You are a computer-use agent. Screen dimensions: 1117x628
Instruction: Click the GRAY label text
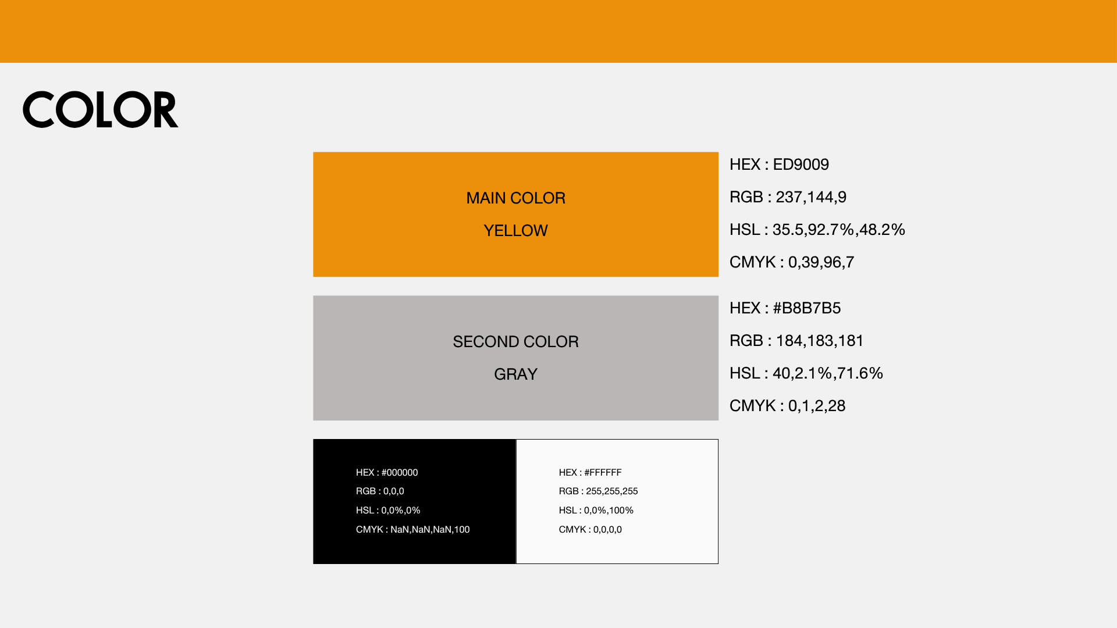[x=515, y=374]
